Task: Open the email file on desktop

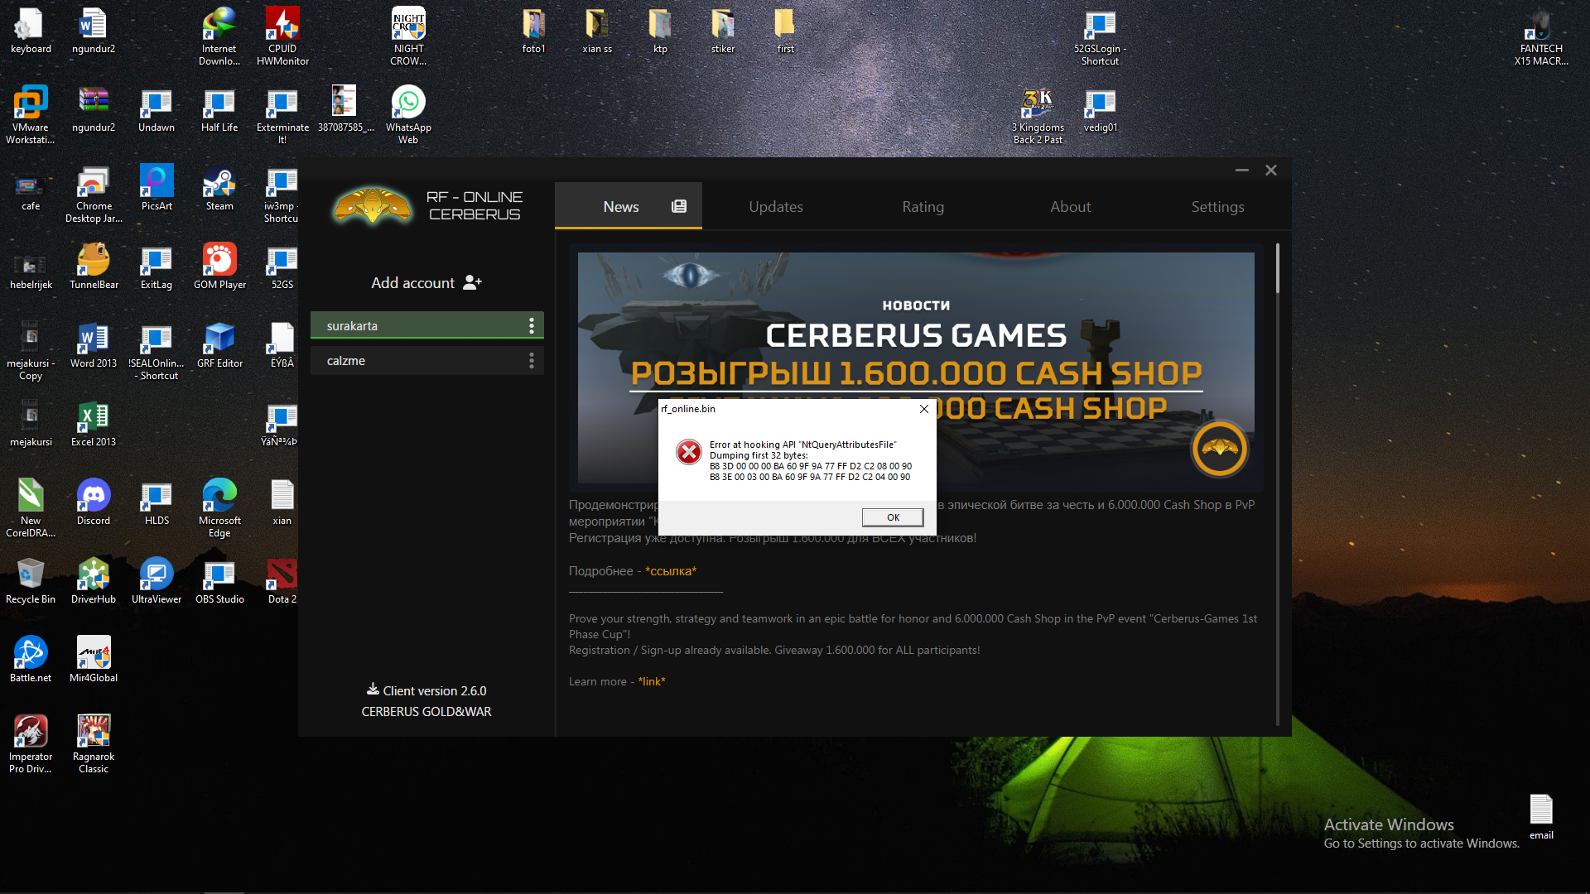Action: coord(1541,817)
